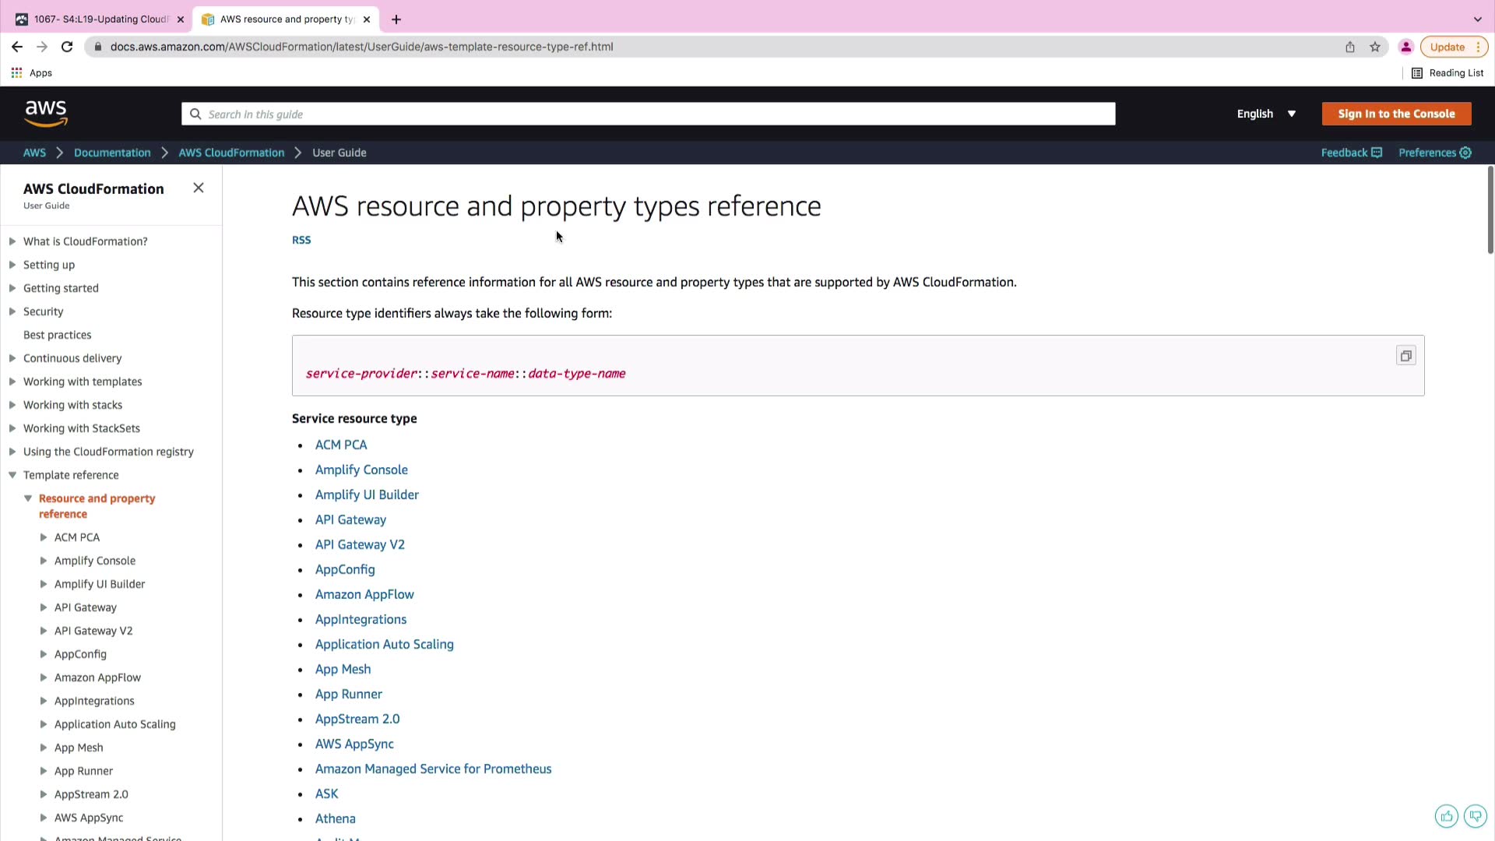Click the thumbs down feedback icon

1475,816
